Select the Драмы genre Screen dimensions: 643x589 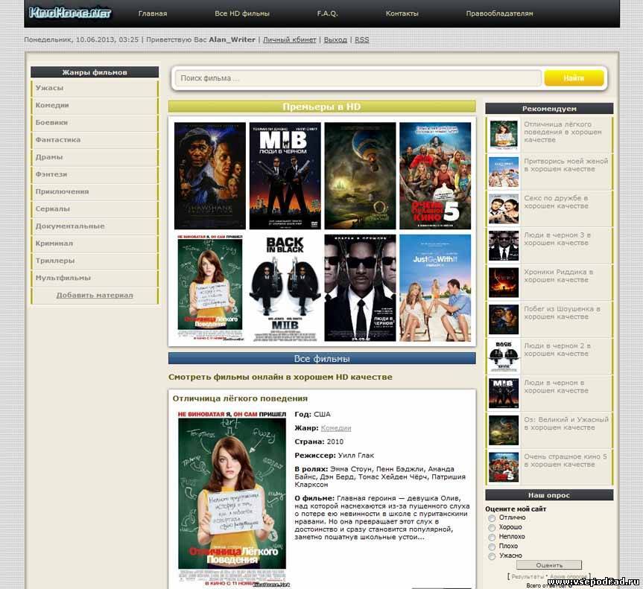pos(95,157)
